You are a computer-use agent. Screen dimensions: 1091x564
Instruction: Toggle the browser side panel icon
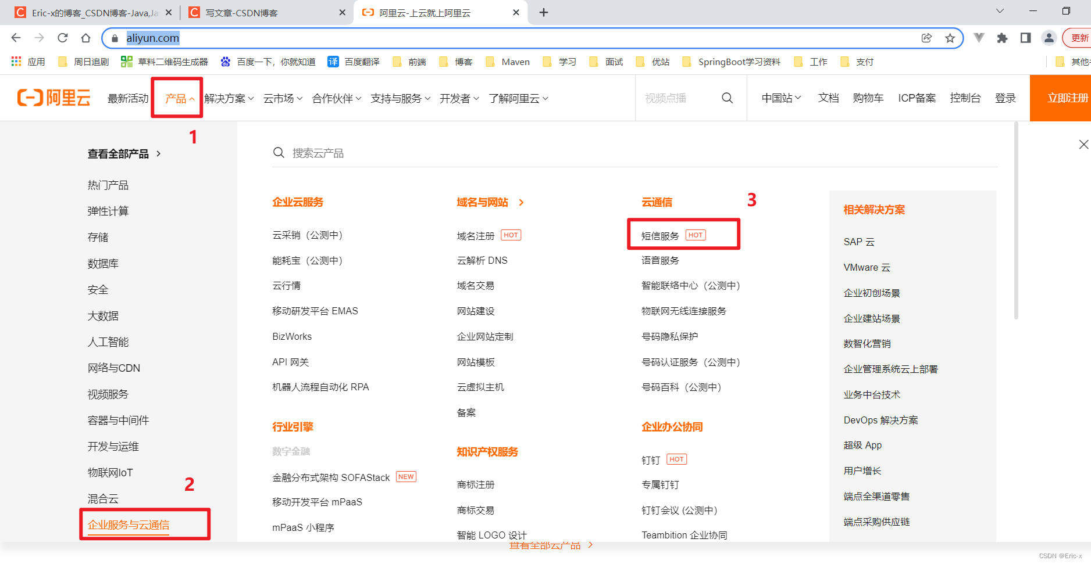point(1025,38)
